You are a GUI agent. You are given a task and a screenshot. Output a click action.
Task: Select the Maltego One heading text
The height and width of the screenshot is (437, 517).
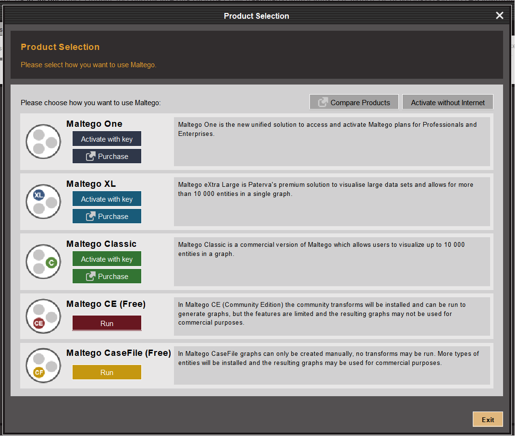95,124
